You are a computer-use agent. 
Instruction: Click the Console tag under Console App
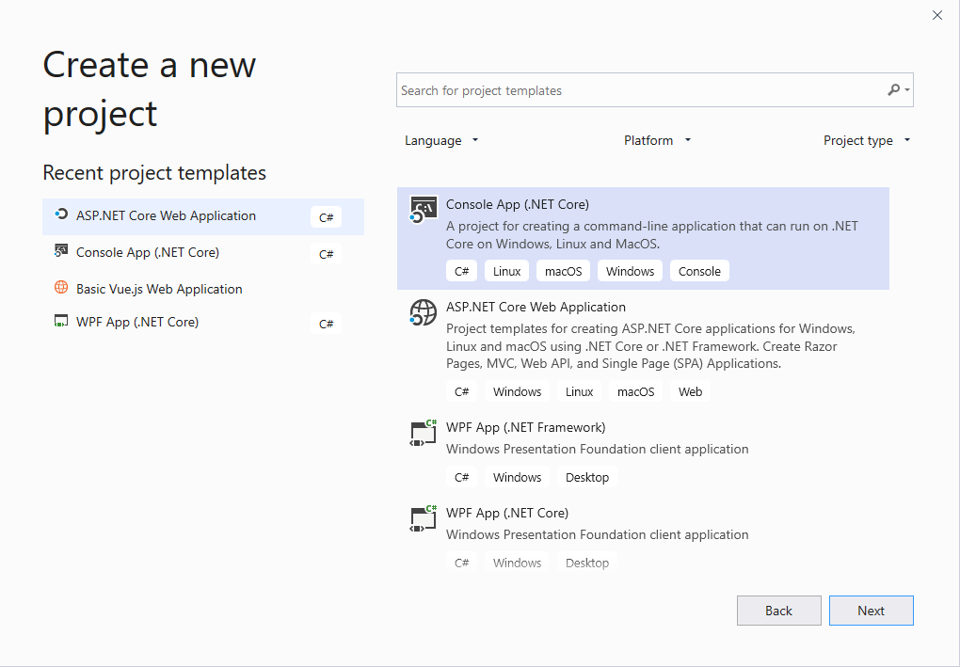(699, 271)
